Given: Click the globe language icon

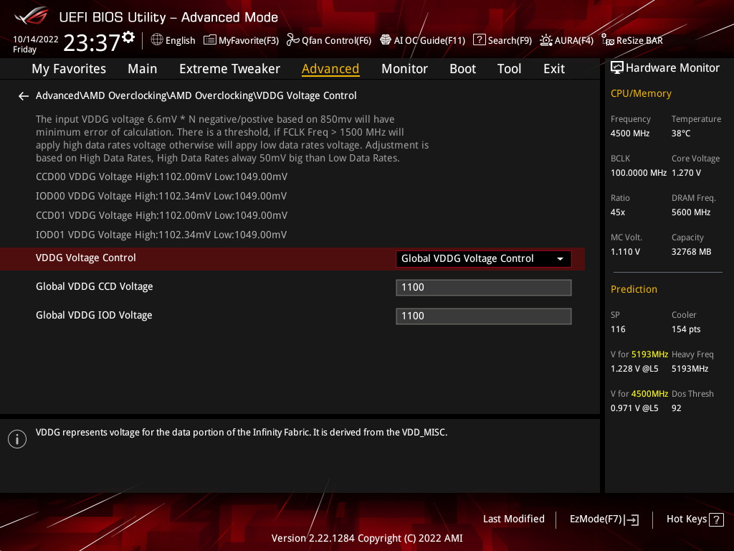Looking at the screenshot, I should tap(157, 40).
